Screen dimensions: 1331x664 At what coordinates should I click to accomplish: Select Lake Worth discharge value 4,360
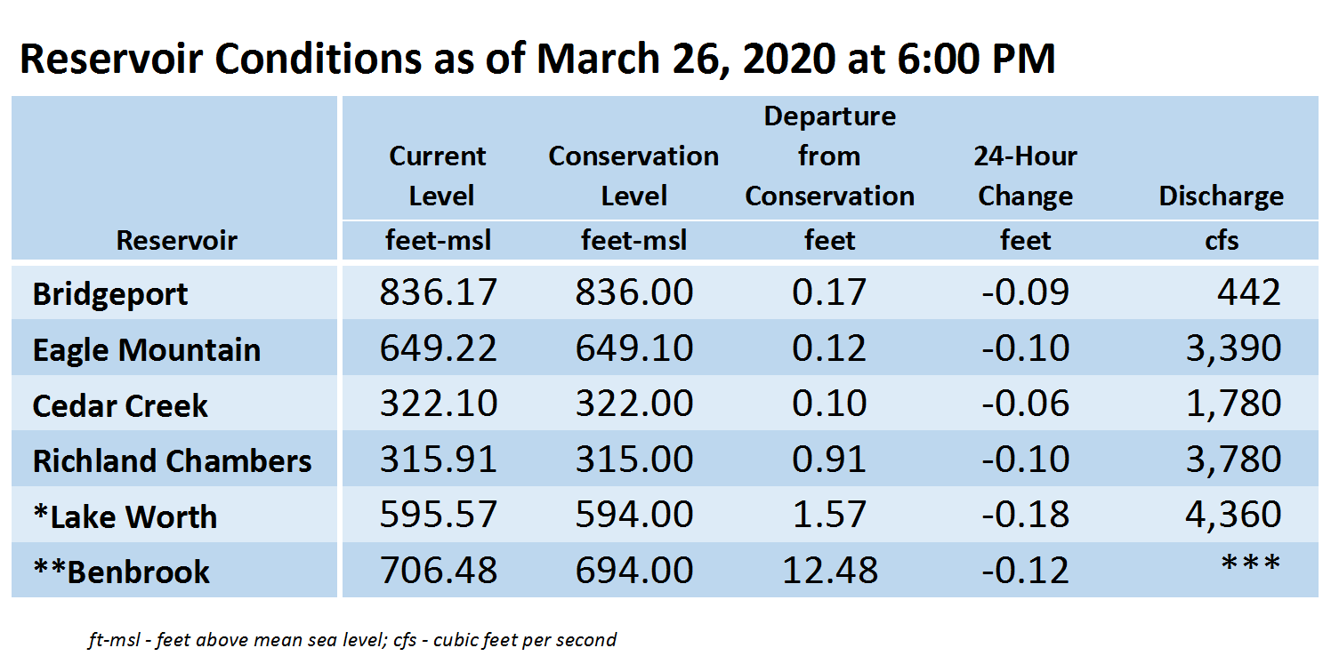click(1234, 515)
